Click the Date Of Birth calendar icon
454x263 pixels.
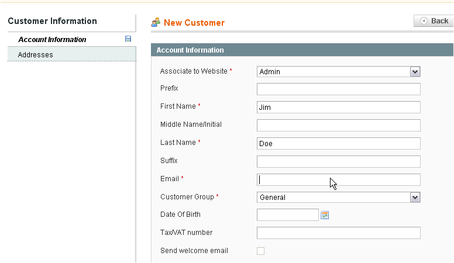325,215
